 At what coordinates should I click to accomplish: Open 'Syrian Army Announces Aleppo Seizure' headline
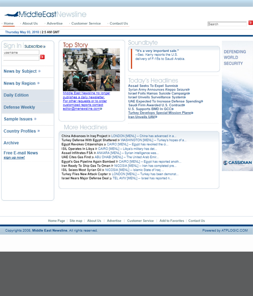159,90
